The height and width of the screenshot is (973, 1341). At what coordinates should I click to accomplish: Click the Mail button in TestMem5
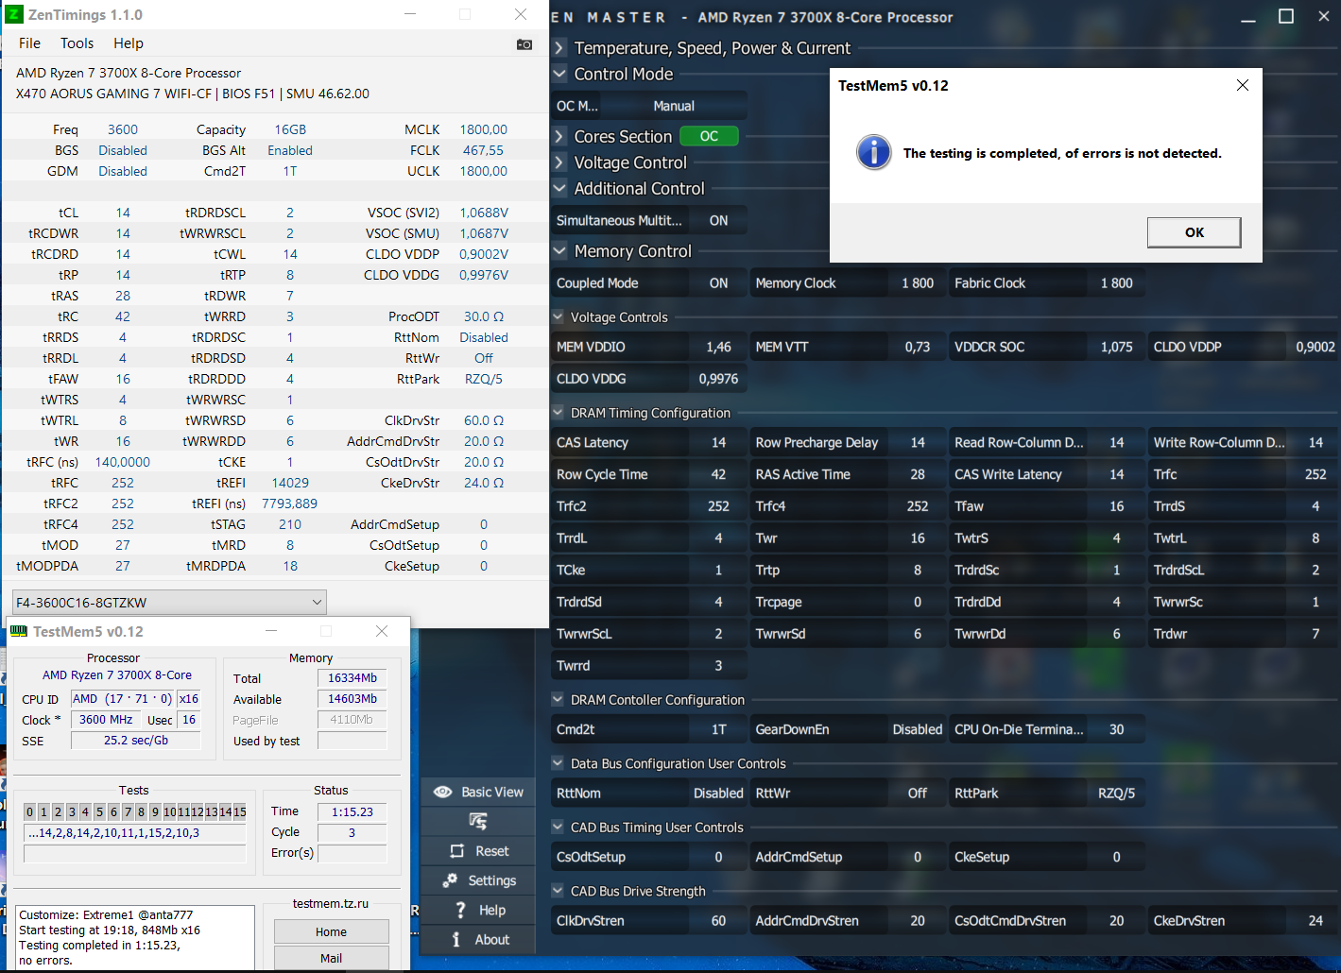click(x=331, y=958)
